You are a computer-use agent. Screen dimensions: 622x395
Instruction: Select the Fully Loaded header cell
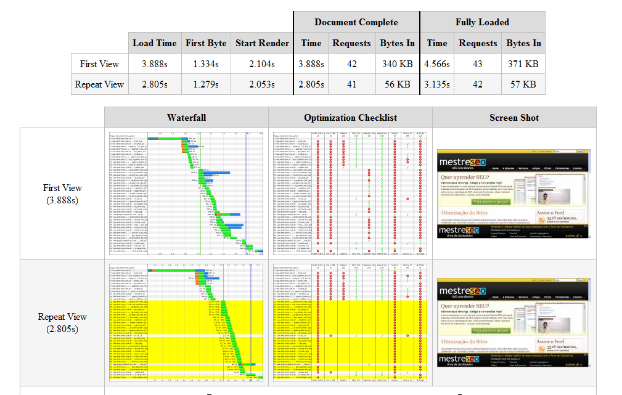click(x=482, y=22)
